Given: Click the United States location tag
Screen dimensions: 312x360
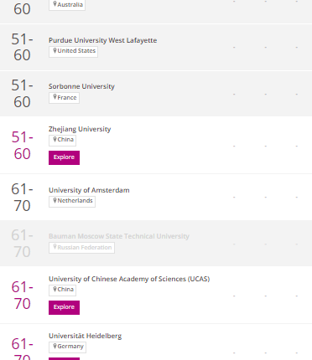Looking at the screenshot, I should point(73,52).
